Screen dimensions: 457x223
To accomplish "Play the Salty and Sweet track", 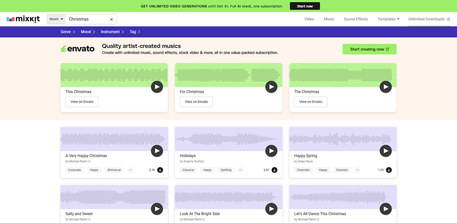I will (x=157, y=209).
